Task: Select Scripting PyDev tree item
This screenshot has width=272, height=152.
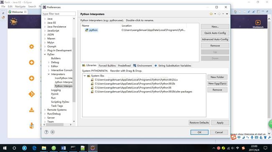Action: tap(60, 102)
